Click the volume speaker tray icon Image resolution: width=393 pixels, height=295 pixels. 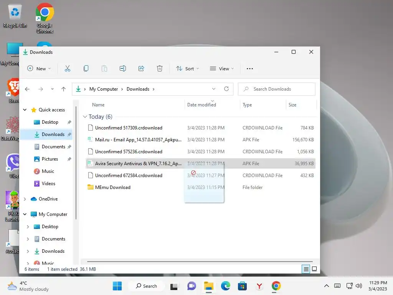(x=359, y=286)
